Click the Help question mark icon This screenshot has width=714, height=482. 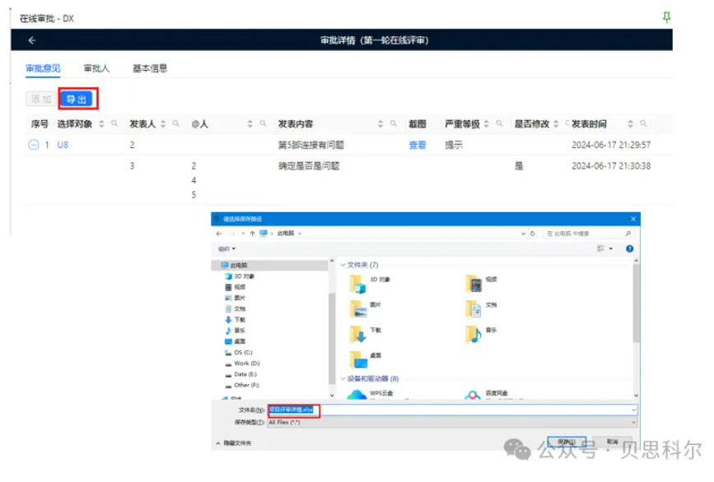[x=628, y=248]
